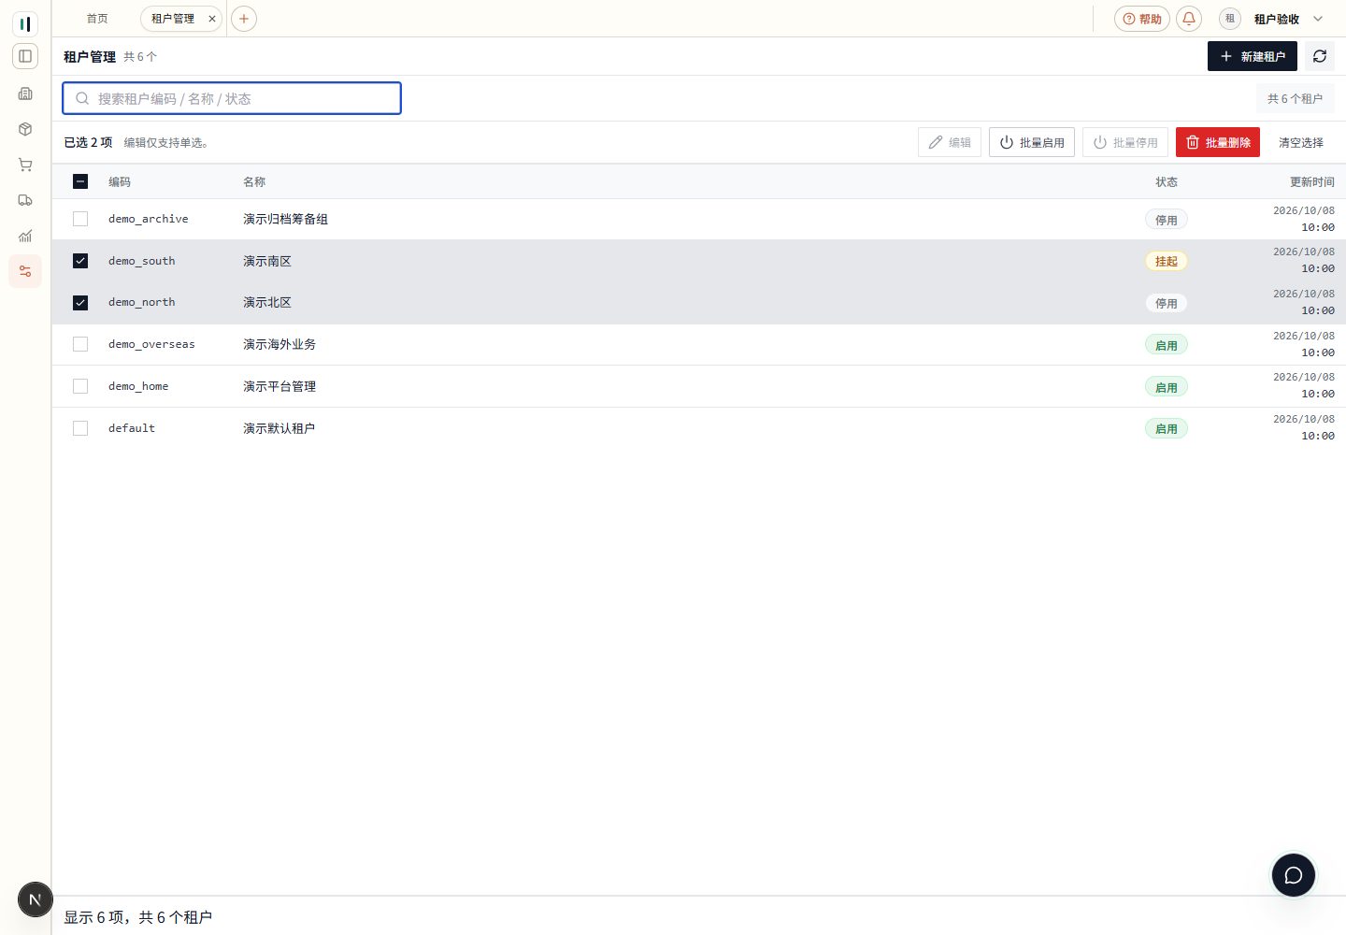The width and height of the screenshot is (1346, 935).
Task: Click the 演示海外业务 name cell
Action: (x=279, y=344)
